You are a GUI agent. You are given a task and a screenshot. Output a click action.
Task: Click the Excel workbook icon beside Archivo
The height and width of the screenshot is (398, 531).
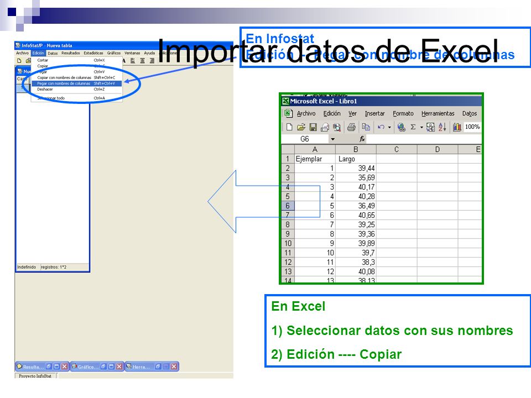point(288,113)
